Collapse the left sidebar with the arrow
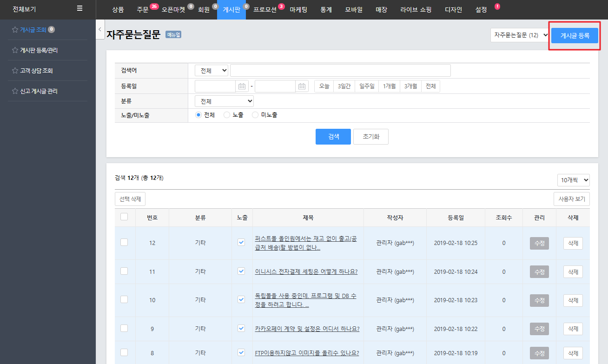The width and height of the screenshot is (608, 364). (100, 30)
